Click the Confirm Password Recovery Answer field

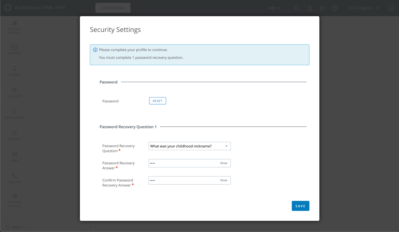[x=190, y=180]
